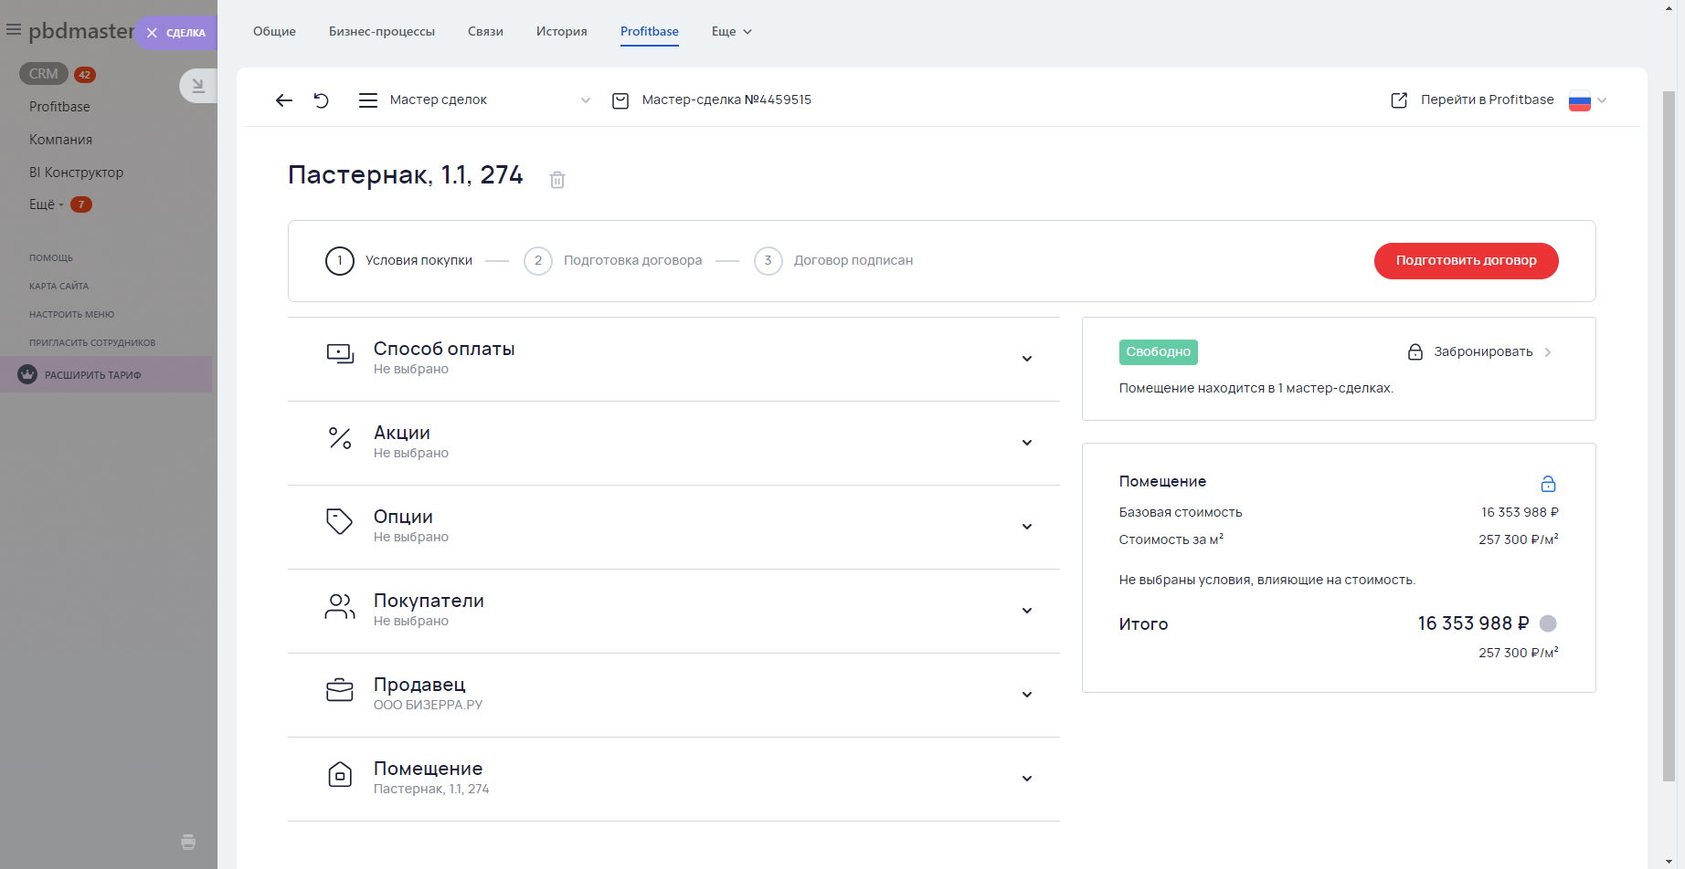Click the back arrow in the Profitbase widget
Image resolution: width=1685 pixels, height=869 pixels.
coord(283,100)
